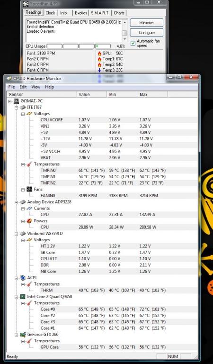Click the chip icon beside Analog Device ADP3228
This screenshot has height=364, width=213.
tap(23, 202)
